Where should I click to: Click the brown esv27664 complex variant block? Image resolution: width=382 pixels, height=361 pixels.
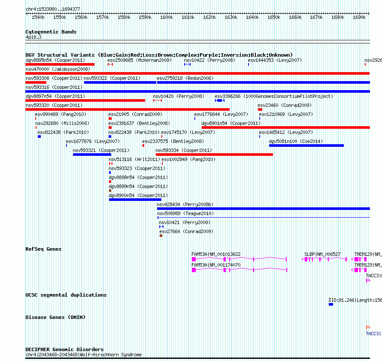[x=161, y=236]
